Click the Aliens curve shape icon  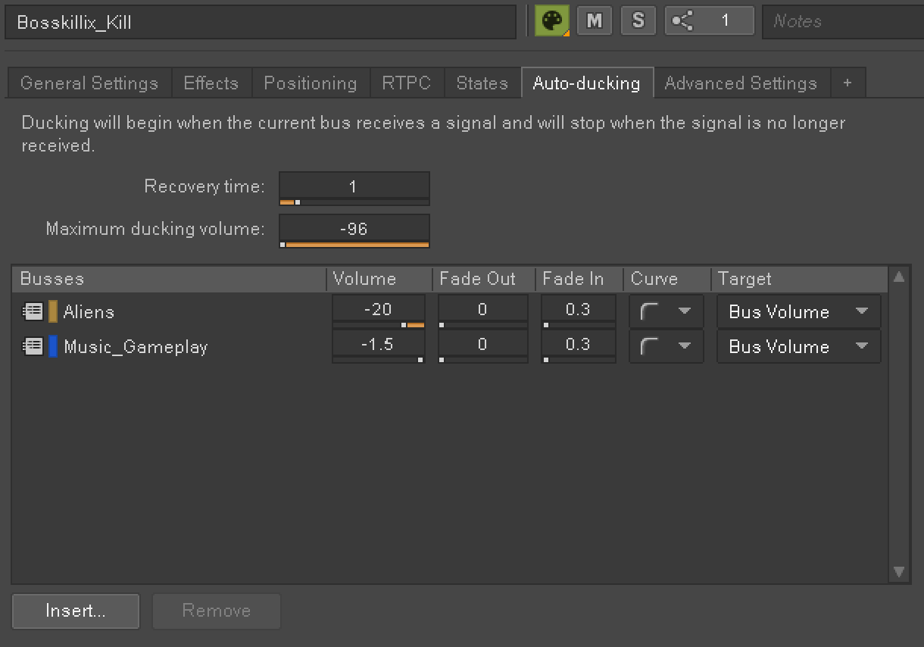[649, 311]
